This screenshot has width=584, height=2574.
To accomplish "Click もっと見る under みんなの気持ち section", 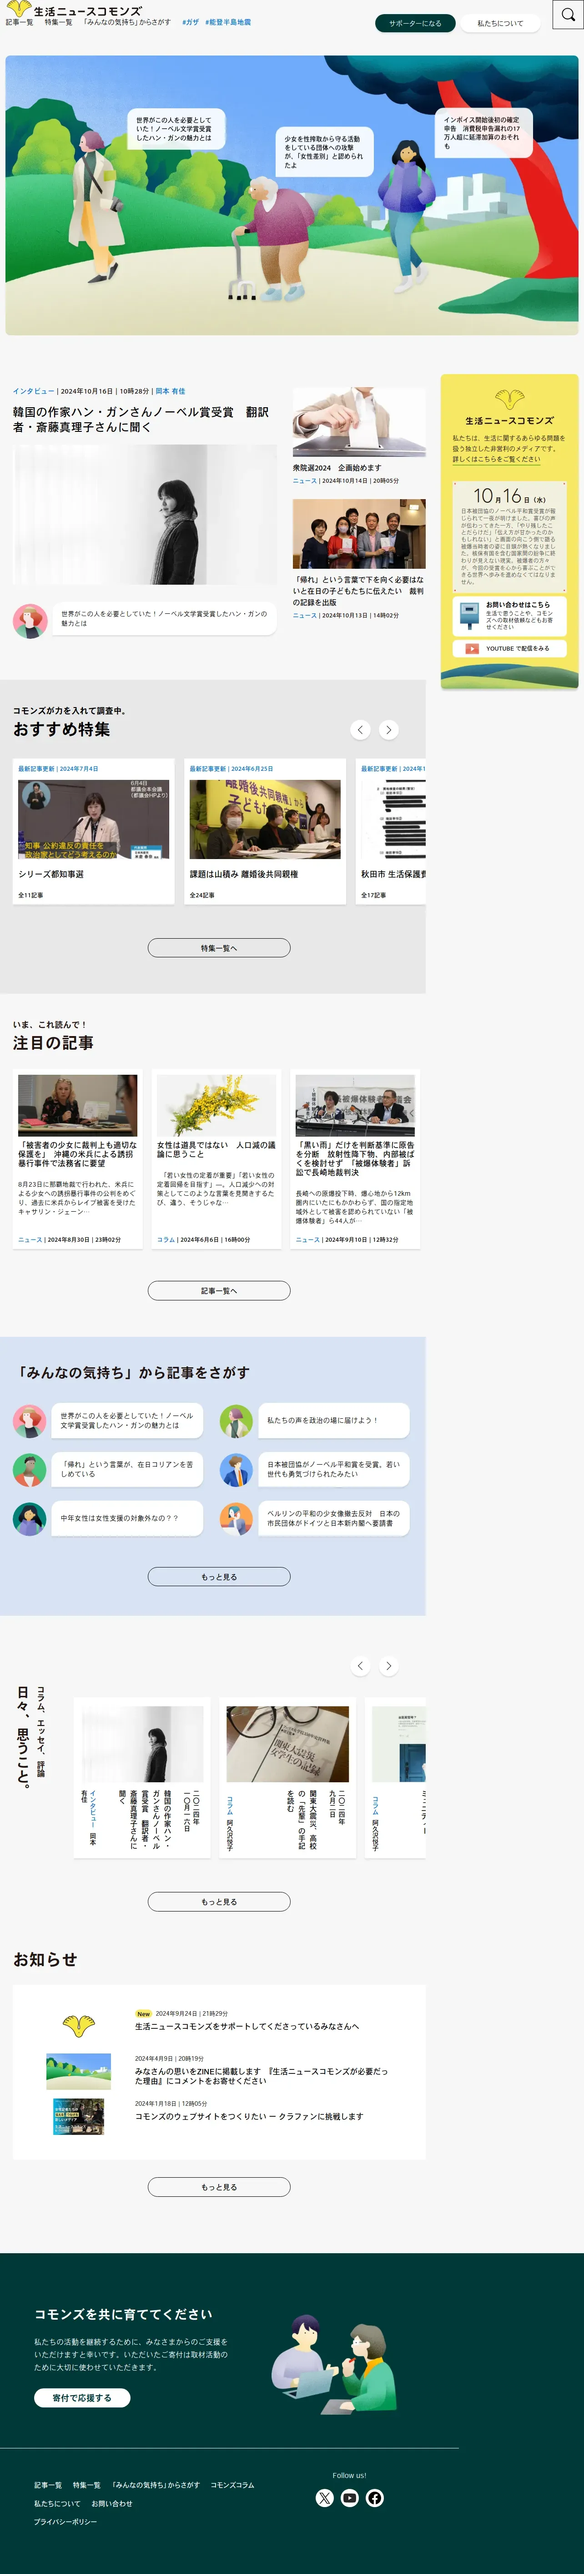I will [x=219, y=1577].
